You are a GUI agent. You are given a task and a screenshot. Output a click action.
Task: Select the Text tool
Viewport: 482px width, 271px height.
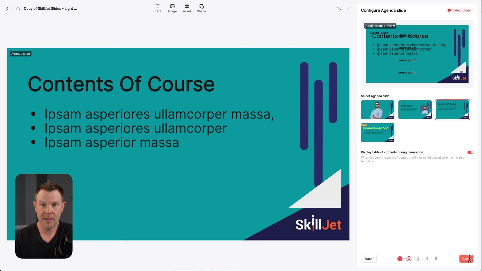(158, 9)
